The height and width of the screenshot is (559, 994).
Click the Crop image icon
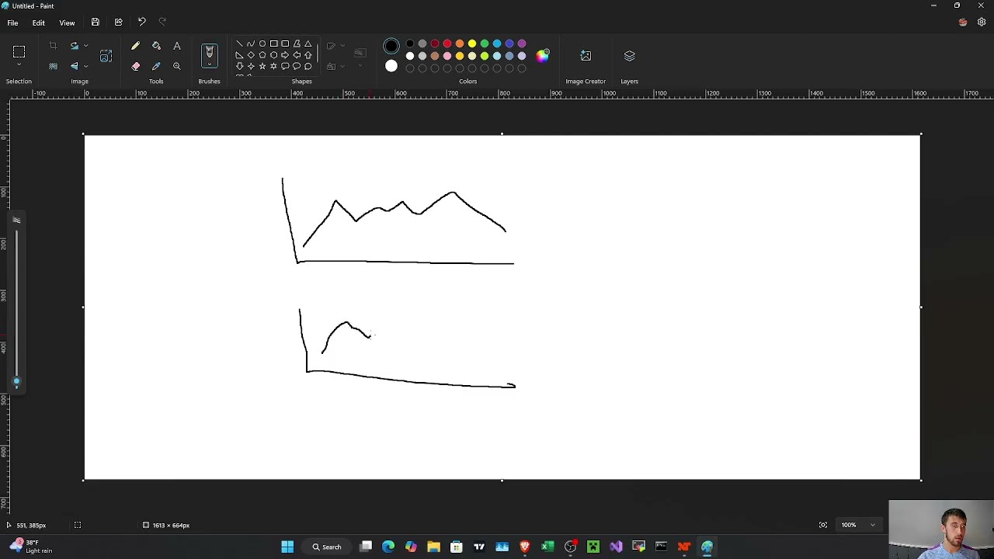pos(53,47)
